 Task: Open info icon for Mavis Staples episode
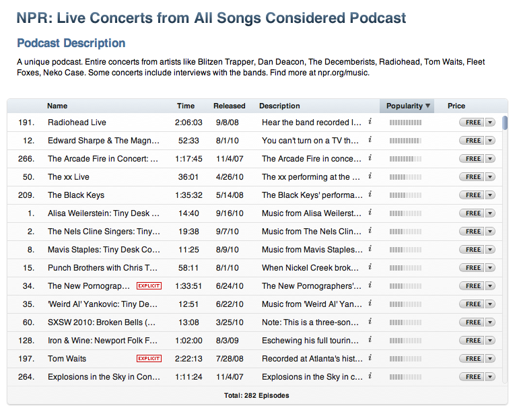370,248
